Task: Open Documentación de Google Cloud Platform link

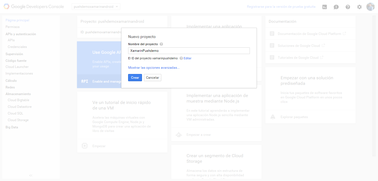Action: [309, 34]
